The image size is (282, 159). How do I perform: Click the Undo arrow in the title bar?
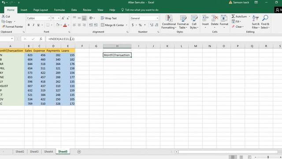(4, 3)
